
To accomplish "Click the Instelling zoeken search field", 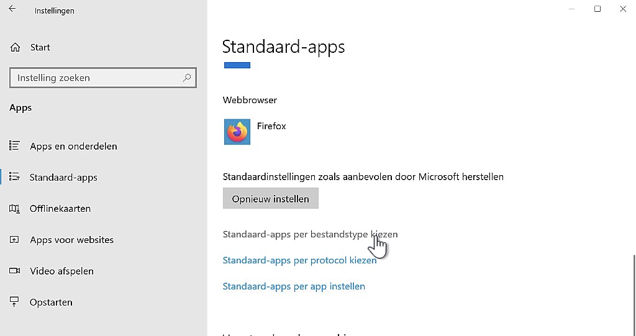I will click(x=96, y=78).
